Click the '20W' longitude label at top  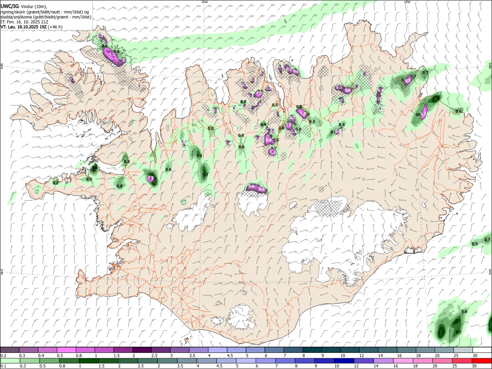click(204, 2)
